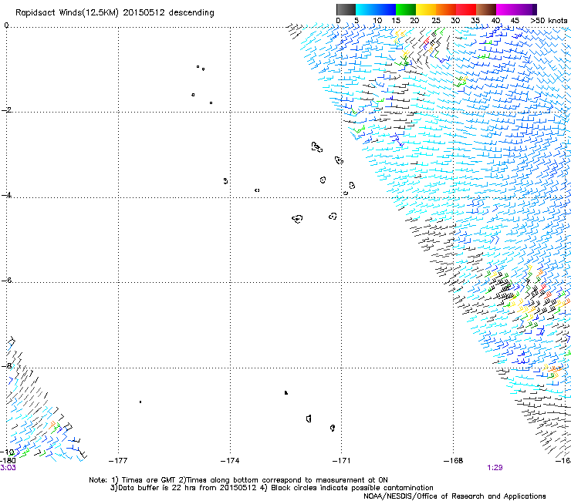Click the '-180' longitude axis label
The image size is (571, 501).
click(8, 461)
